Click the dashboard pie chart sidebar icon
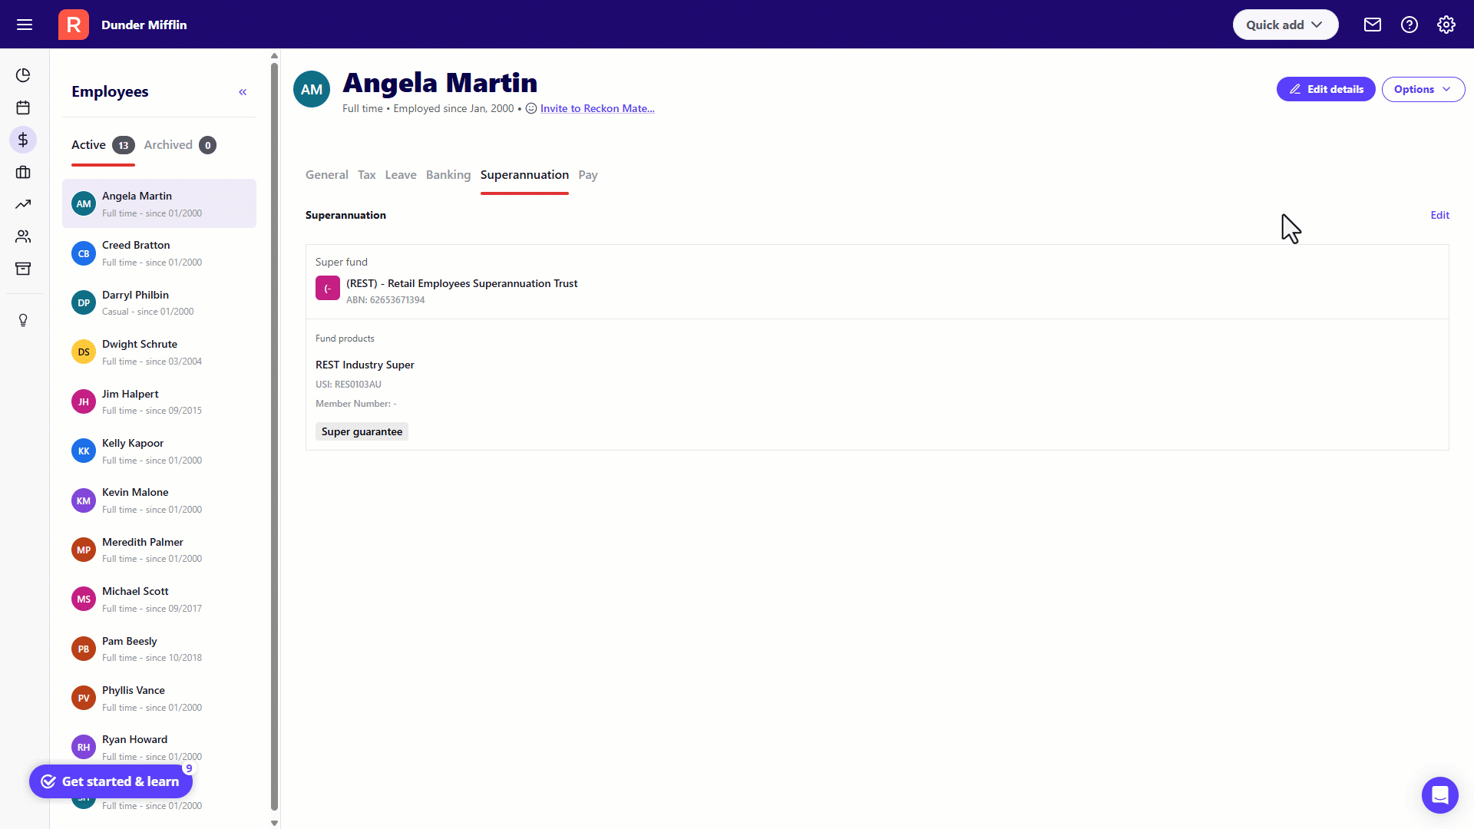 click(x=23, y=75)
